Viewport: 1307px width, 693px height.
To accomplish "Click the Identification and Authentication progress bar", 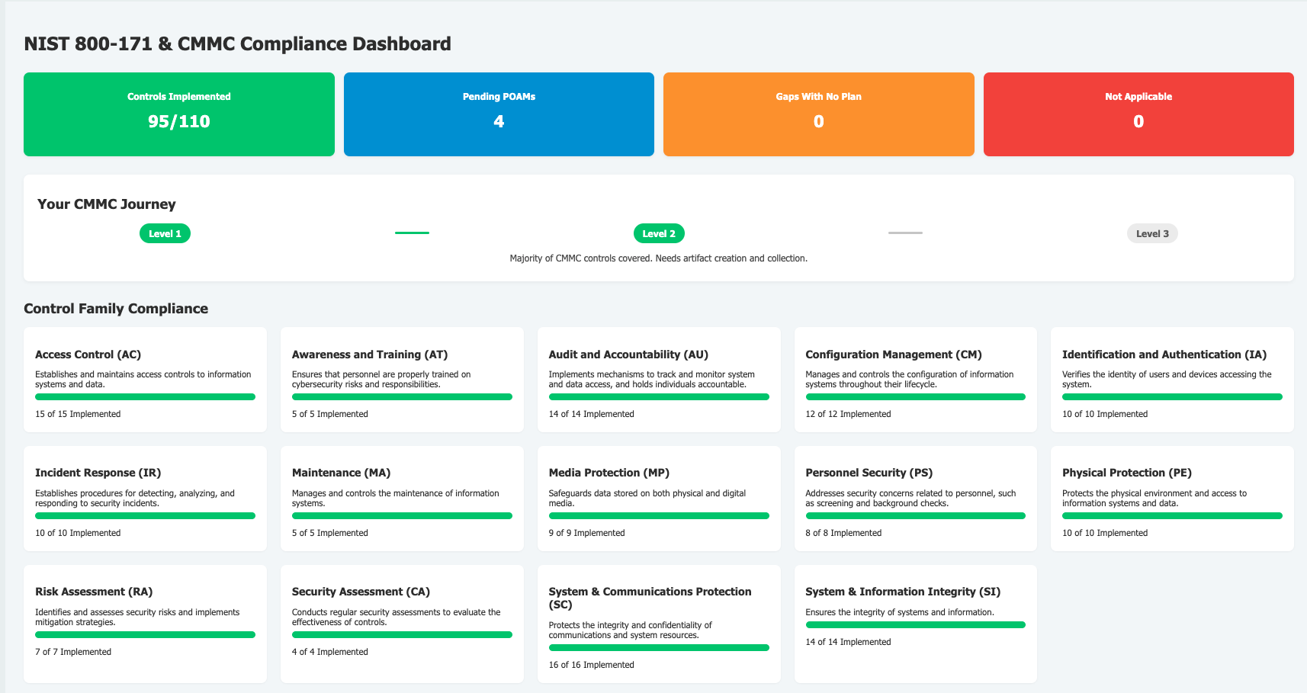I will [1172, 396].
